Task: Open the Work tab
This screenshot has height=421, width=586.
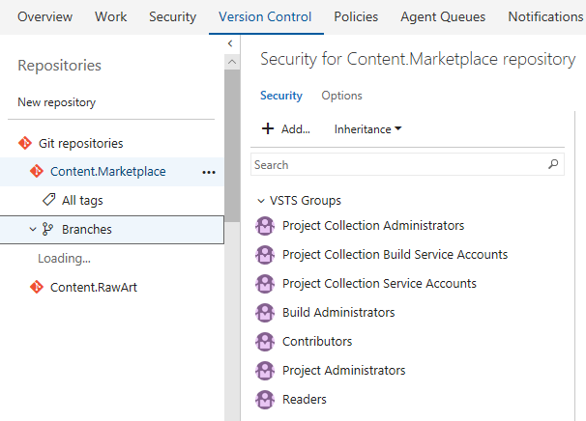Action: (x=110, y=16)
